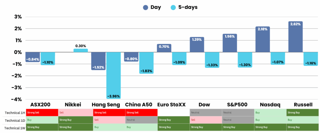Click ASX200 Technical 1H Strong Sell cell
The height and width of the screenshot is (133, 320).
pos(42,112)
